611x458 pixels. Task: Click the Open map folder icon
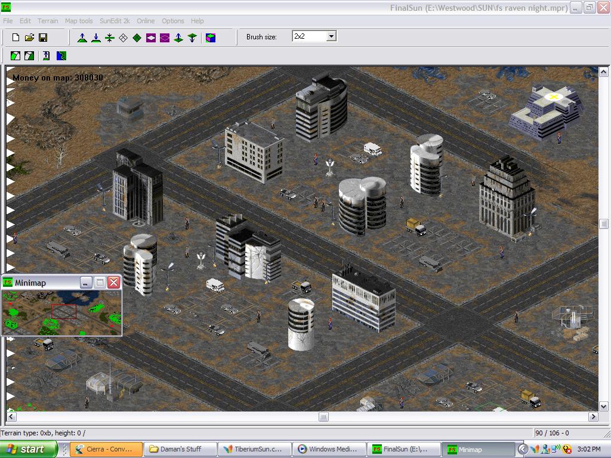29,38
